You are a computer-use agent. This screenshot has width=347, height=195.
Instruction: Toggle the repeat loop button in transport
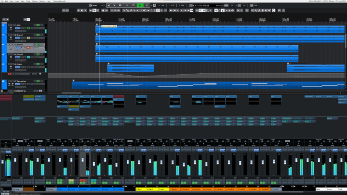127,5
